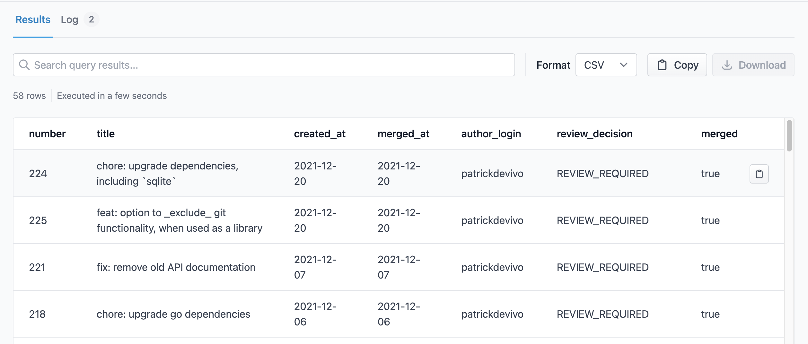
Task: Click the results table vertical scrollbar
Action: coord(789,135)
